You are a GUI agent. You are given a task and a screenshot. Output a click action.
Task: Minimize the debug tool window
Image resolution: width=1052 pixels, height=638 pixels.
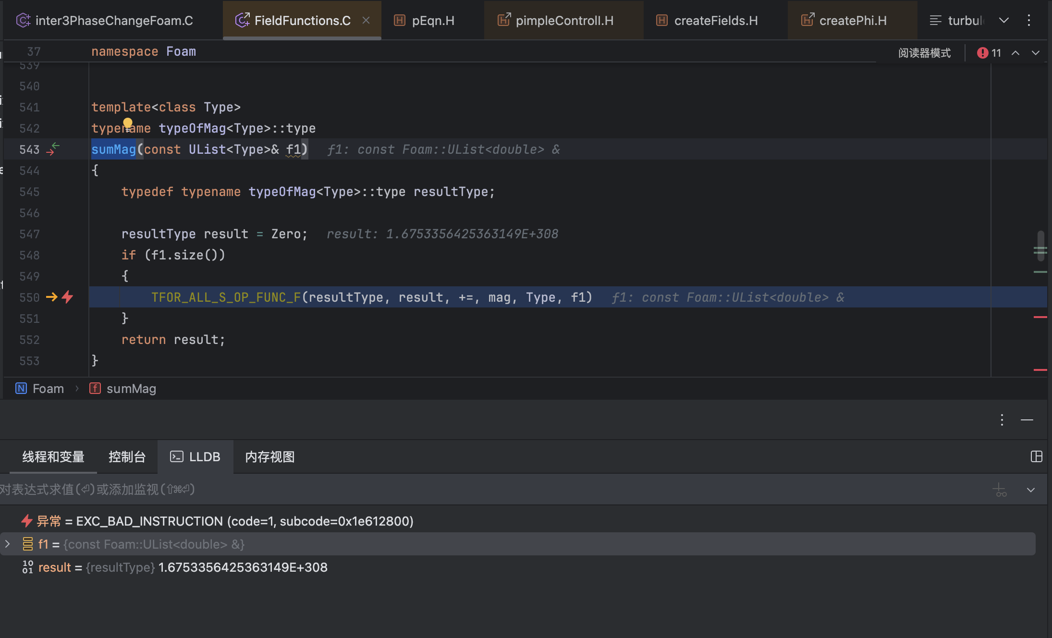[1027, 420]
